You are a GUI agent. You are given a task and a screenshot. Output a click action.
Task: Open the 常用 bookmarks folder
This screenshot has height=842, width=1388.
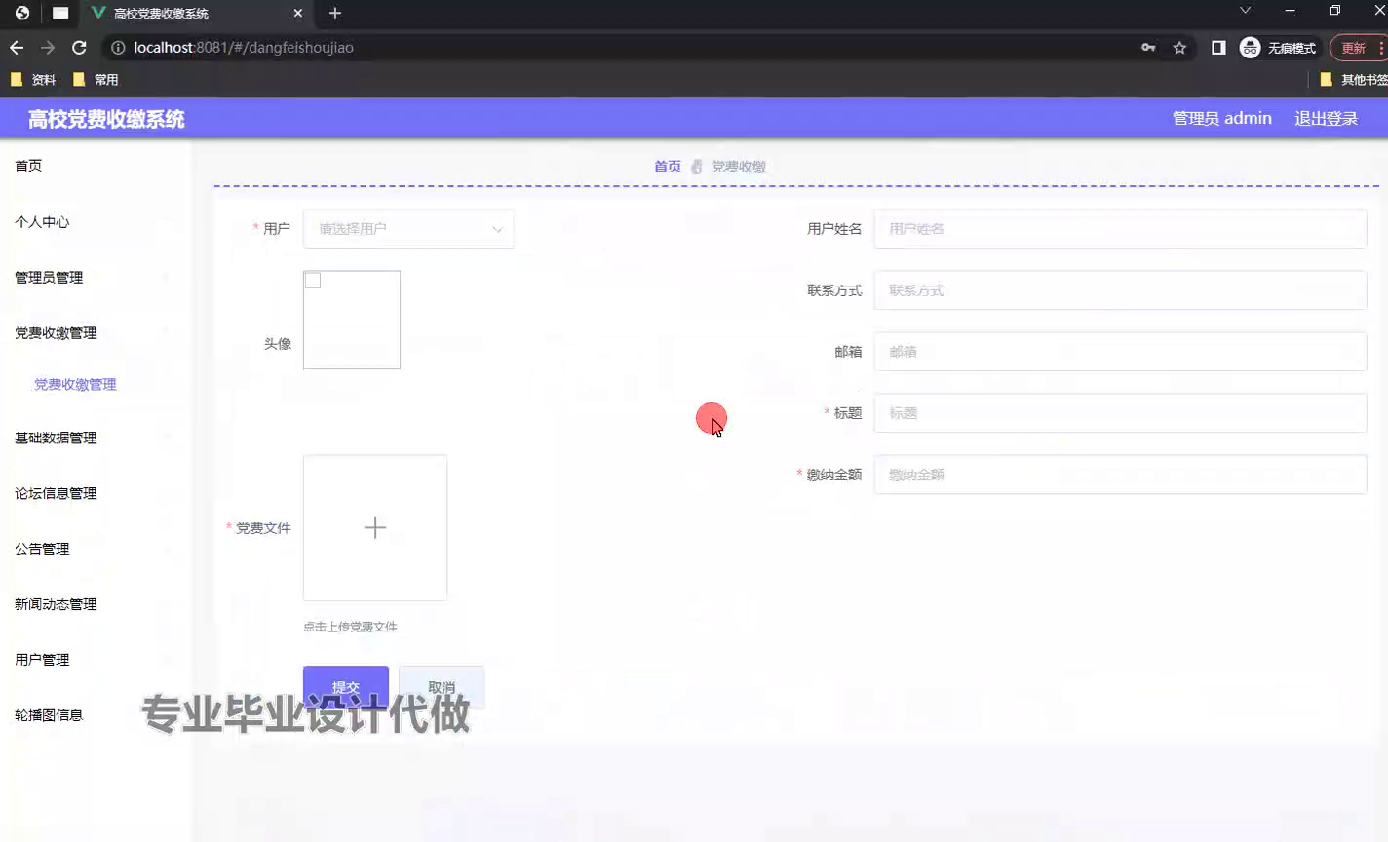96,80
